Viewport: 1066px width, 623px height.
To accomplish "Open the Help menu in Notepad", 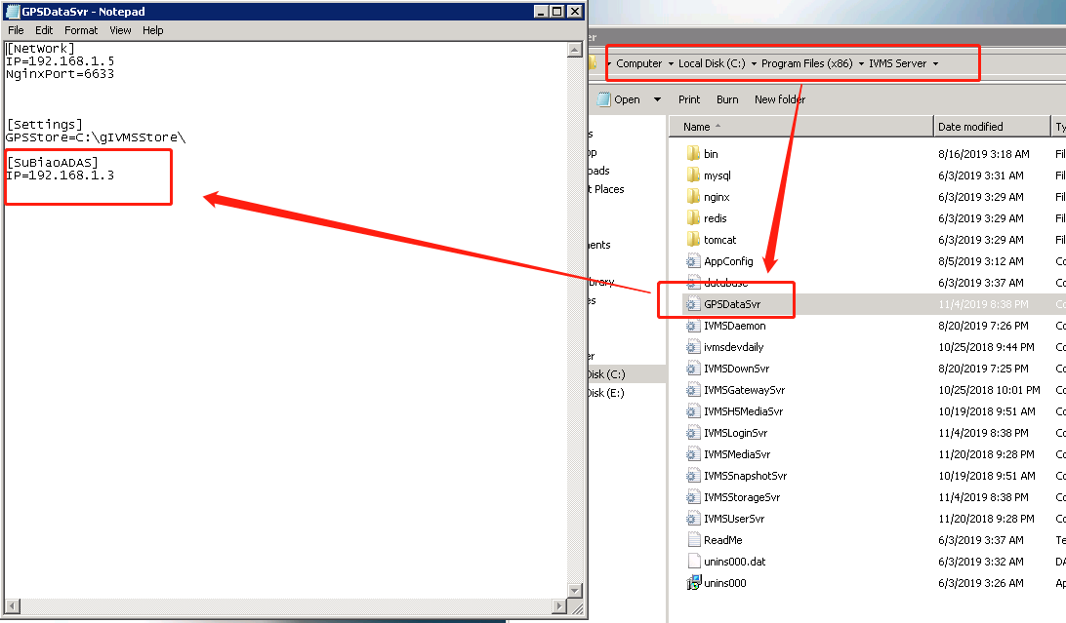I will (153, 30).
